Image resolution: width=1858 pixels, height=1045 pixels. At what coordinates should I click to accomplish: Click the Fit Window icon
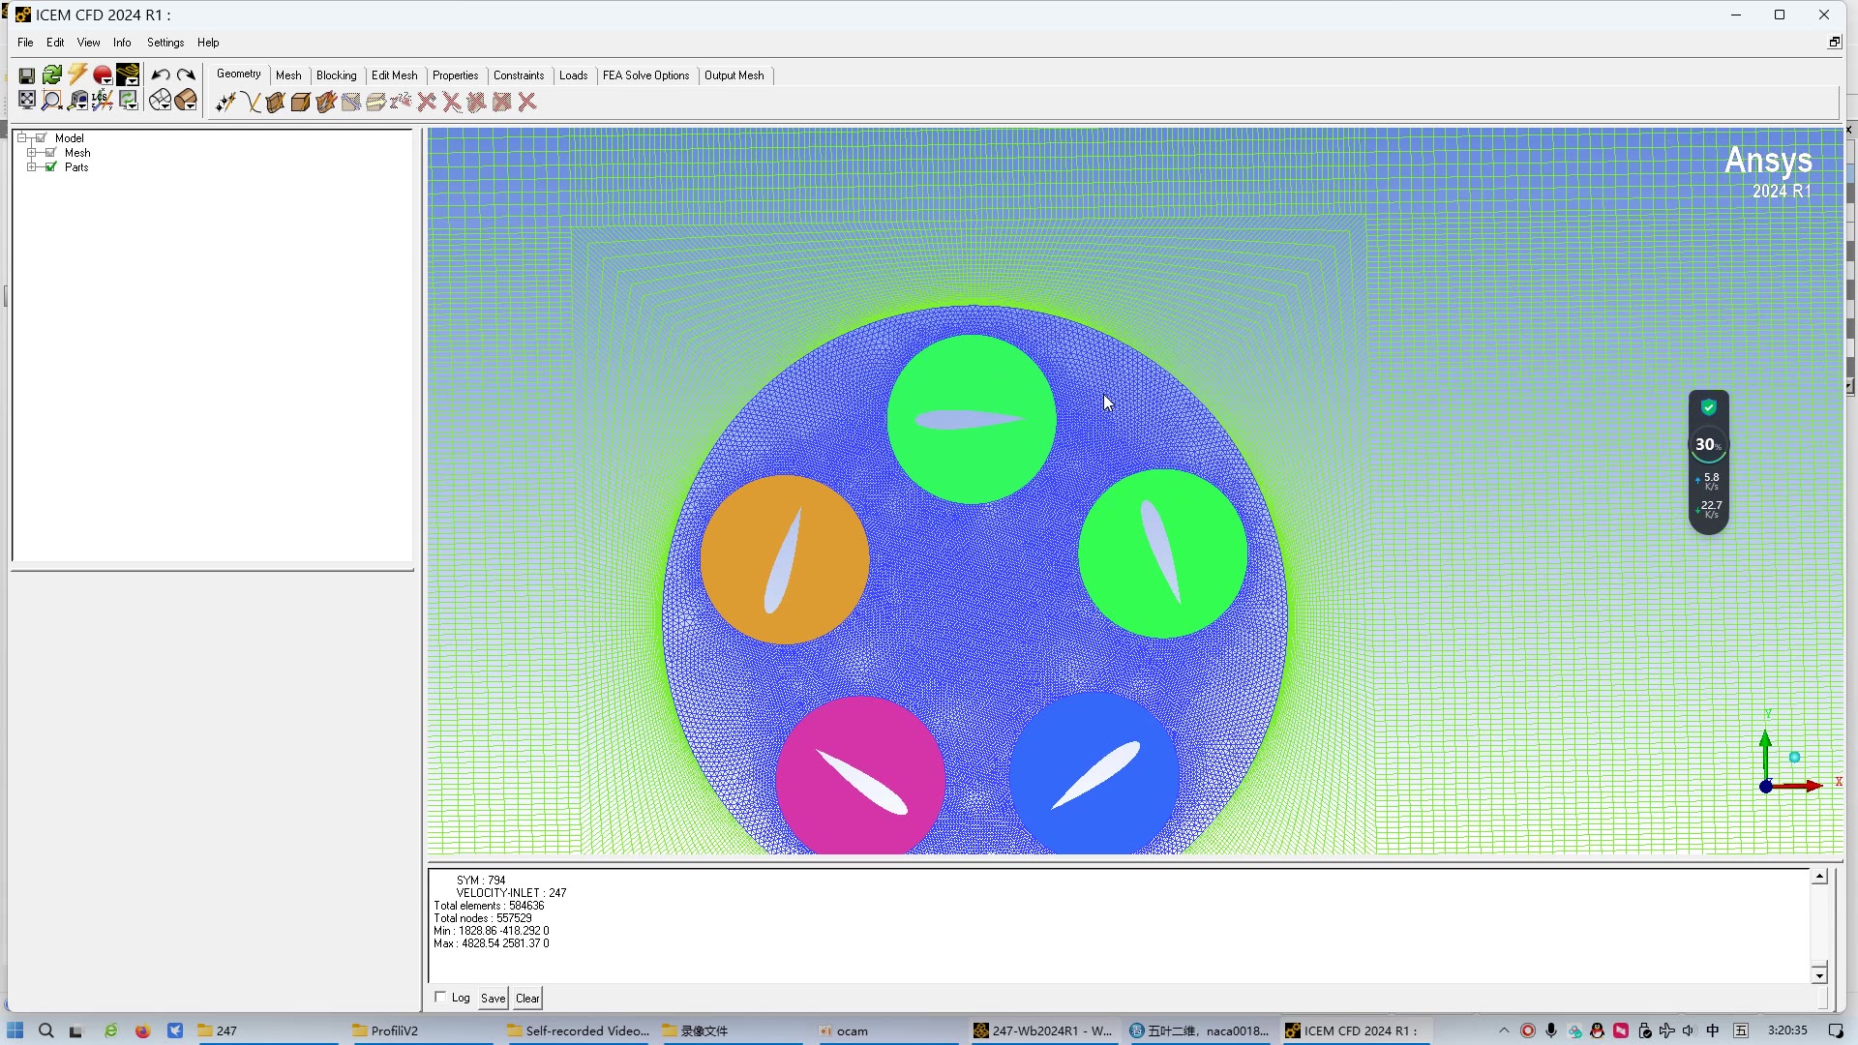pos(27,101)
